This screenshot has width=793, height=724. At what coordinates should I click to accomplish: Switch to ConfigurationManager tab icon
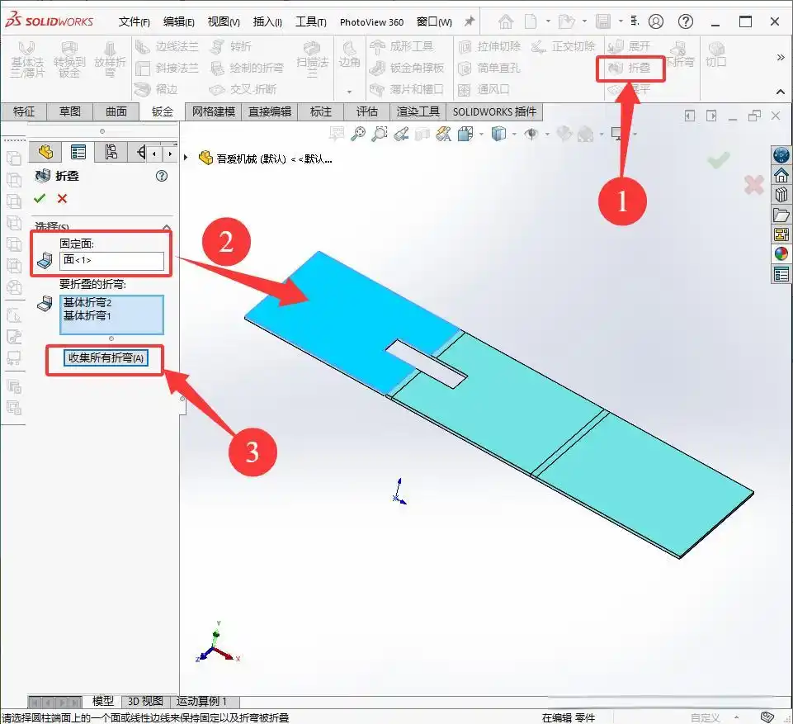pyautogui.click(x=111, y=152)
